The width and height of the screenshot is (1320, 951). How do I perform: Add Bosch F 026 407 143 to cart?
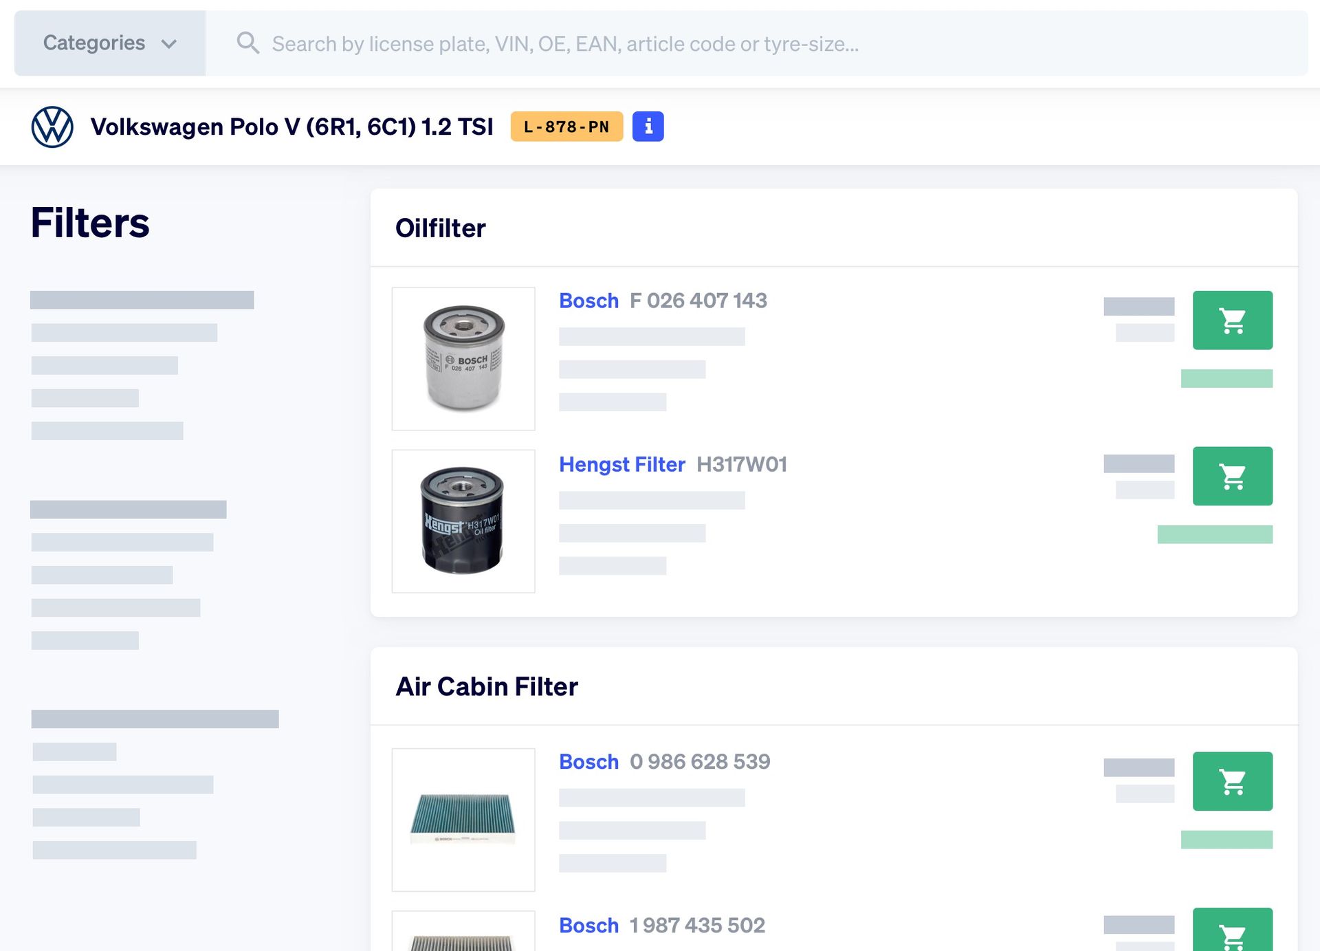[1232, 320]
